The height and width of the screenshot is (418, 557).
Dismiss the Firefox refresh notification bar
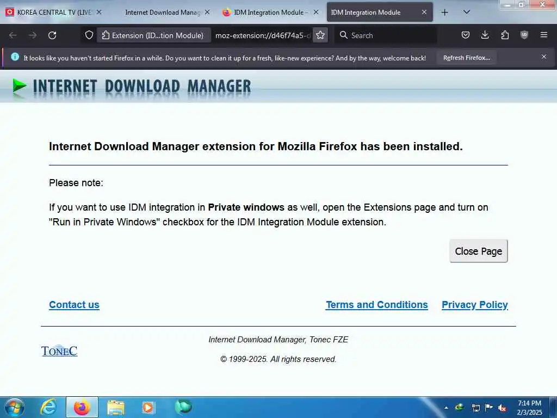tap(544, 57)
